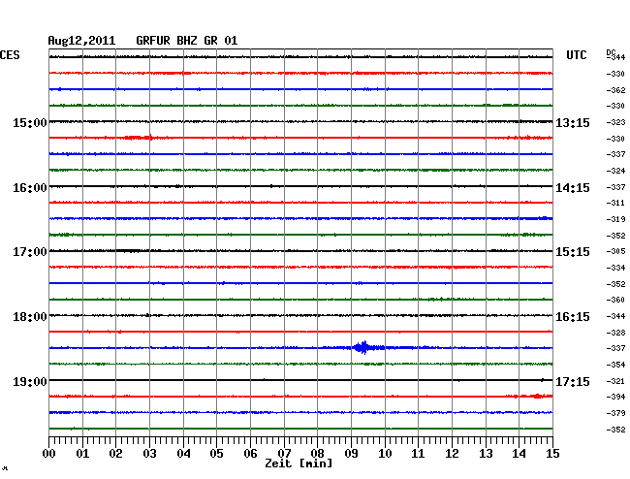
Task: Select the 18:00 local time label
Action: tap(30, 317)
